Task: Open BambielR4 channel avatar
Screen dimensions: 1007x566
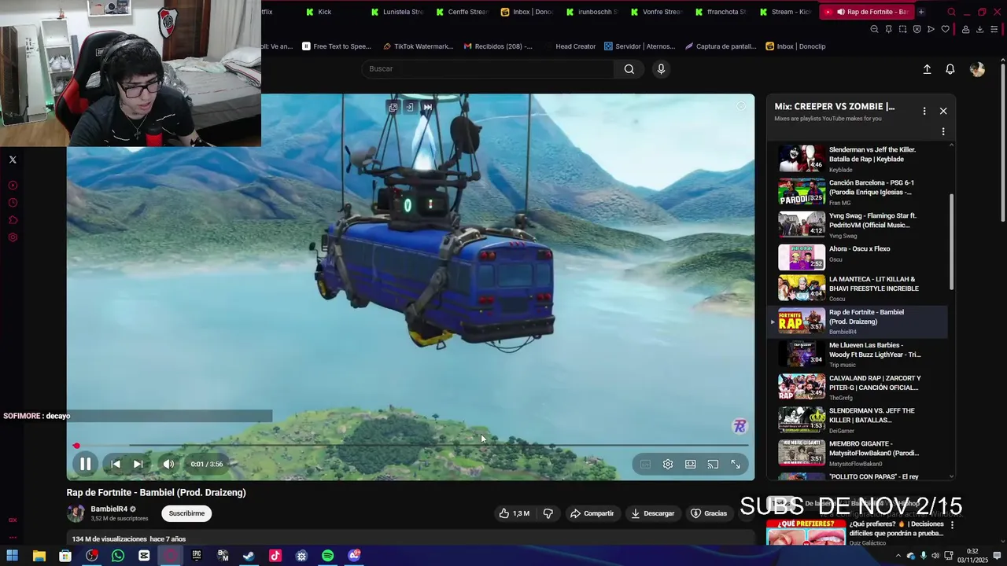Action: pyautogui.click(x=76, y=513)
